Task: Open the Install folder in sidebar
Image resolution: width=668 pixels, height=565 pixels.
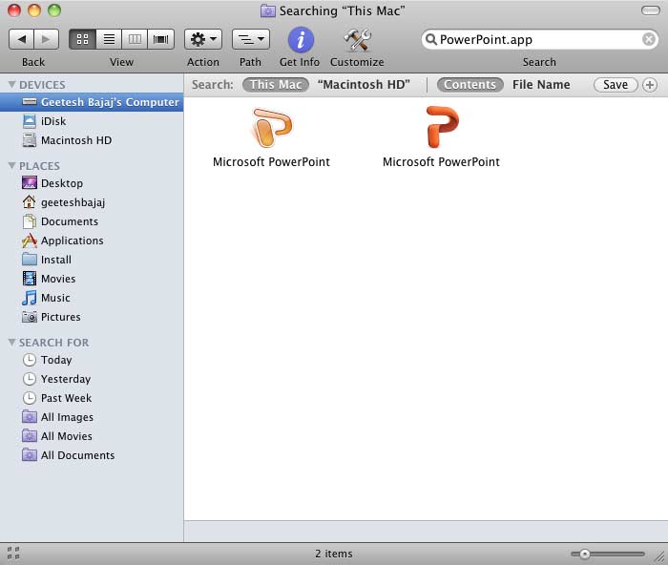Action: [92, 260]
